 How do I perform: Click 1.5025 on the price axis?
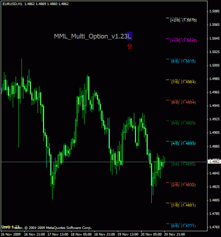point(214,52)
